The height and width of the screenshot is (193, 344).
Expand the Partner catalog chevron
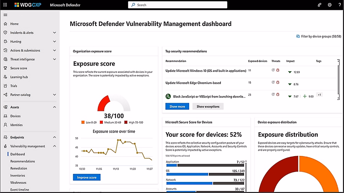55,95
